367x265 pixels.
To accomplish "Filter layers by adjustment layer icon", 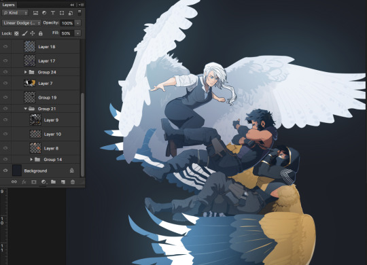I will [x=44, y=13].
